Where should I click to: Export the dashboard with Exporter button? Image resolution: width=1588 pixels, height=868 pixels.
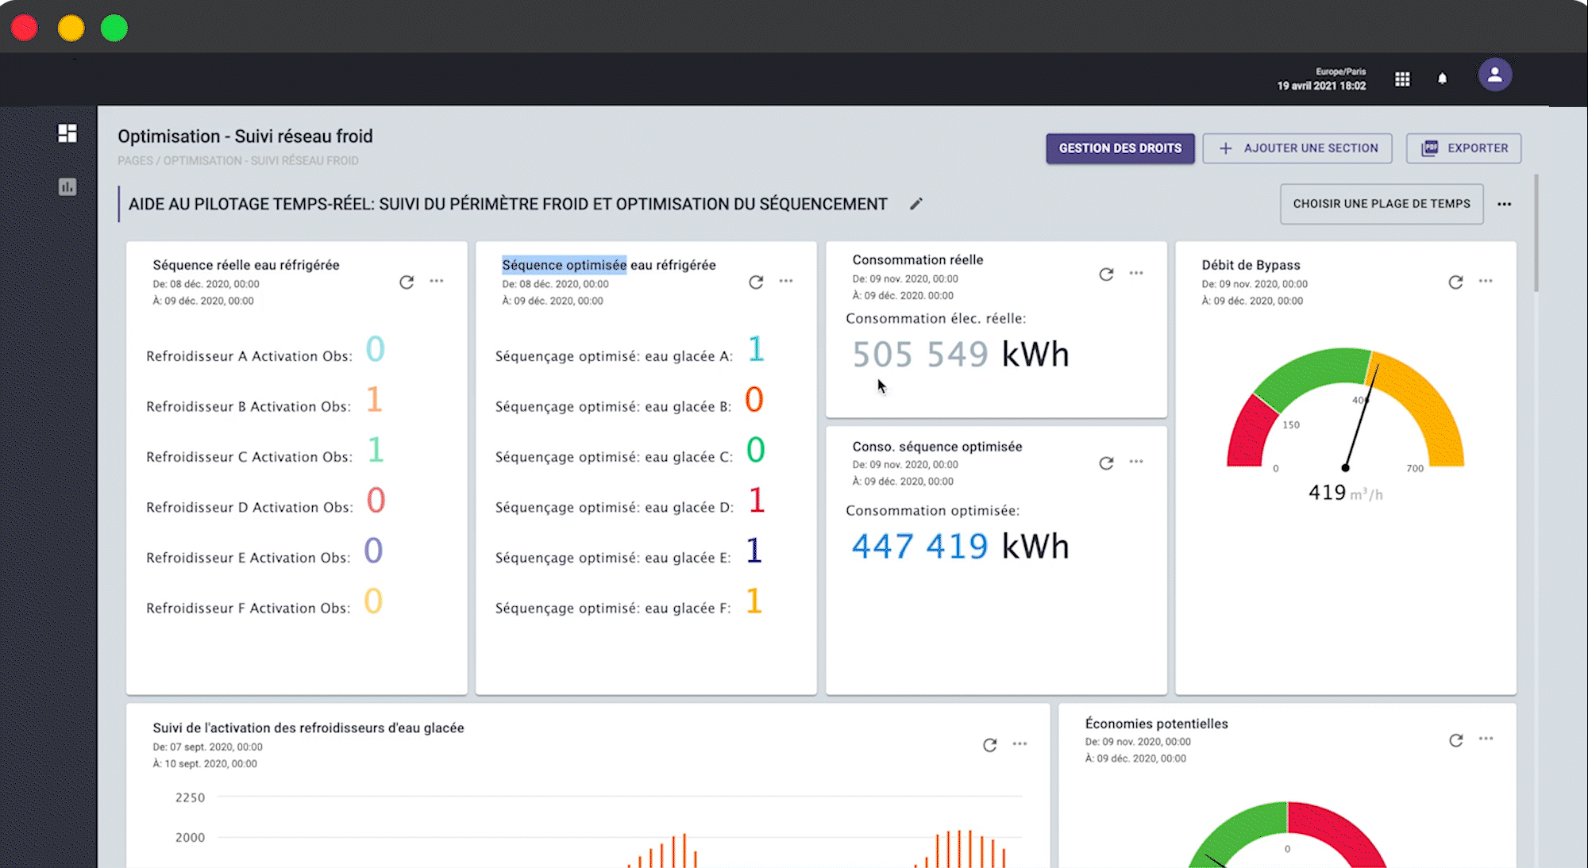[1463, 148]
